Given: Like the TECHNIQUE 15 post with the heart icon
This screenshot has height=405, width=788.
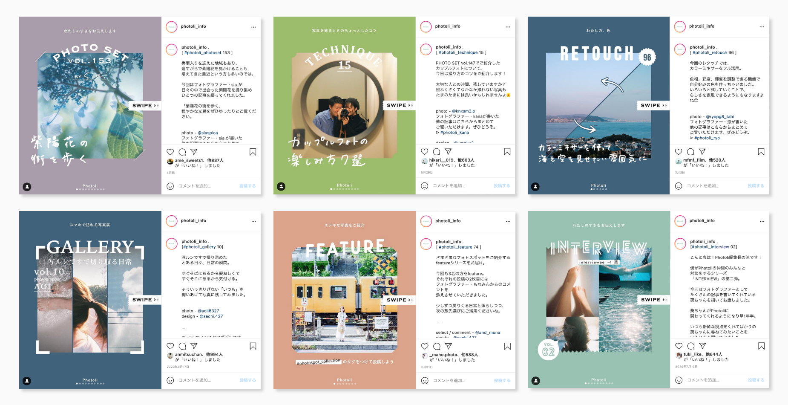Looking at the screenshot, I should tap(425, 151).
